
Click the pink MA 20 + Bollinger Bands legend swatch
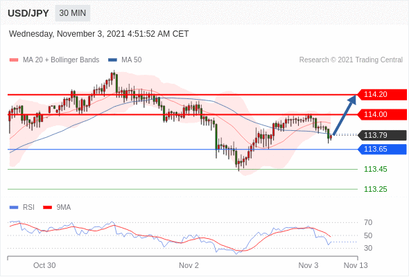pyautogui.click(x=14, y=60)
